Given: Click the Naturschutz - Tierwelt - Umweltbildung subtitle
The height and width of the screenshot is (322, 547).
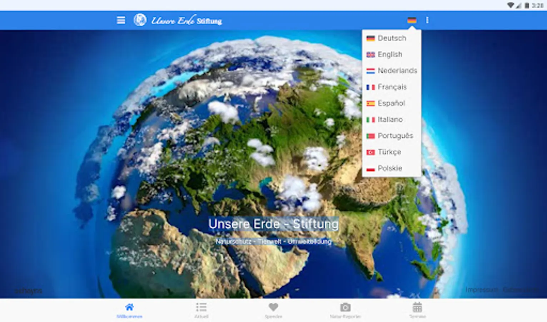Looking at the screenshot, I should (273, 241).
